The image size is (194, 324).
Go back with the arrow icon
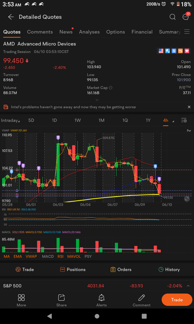coord(11,17)
